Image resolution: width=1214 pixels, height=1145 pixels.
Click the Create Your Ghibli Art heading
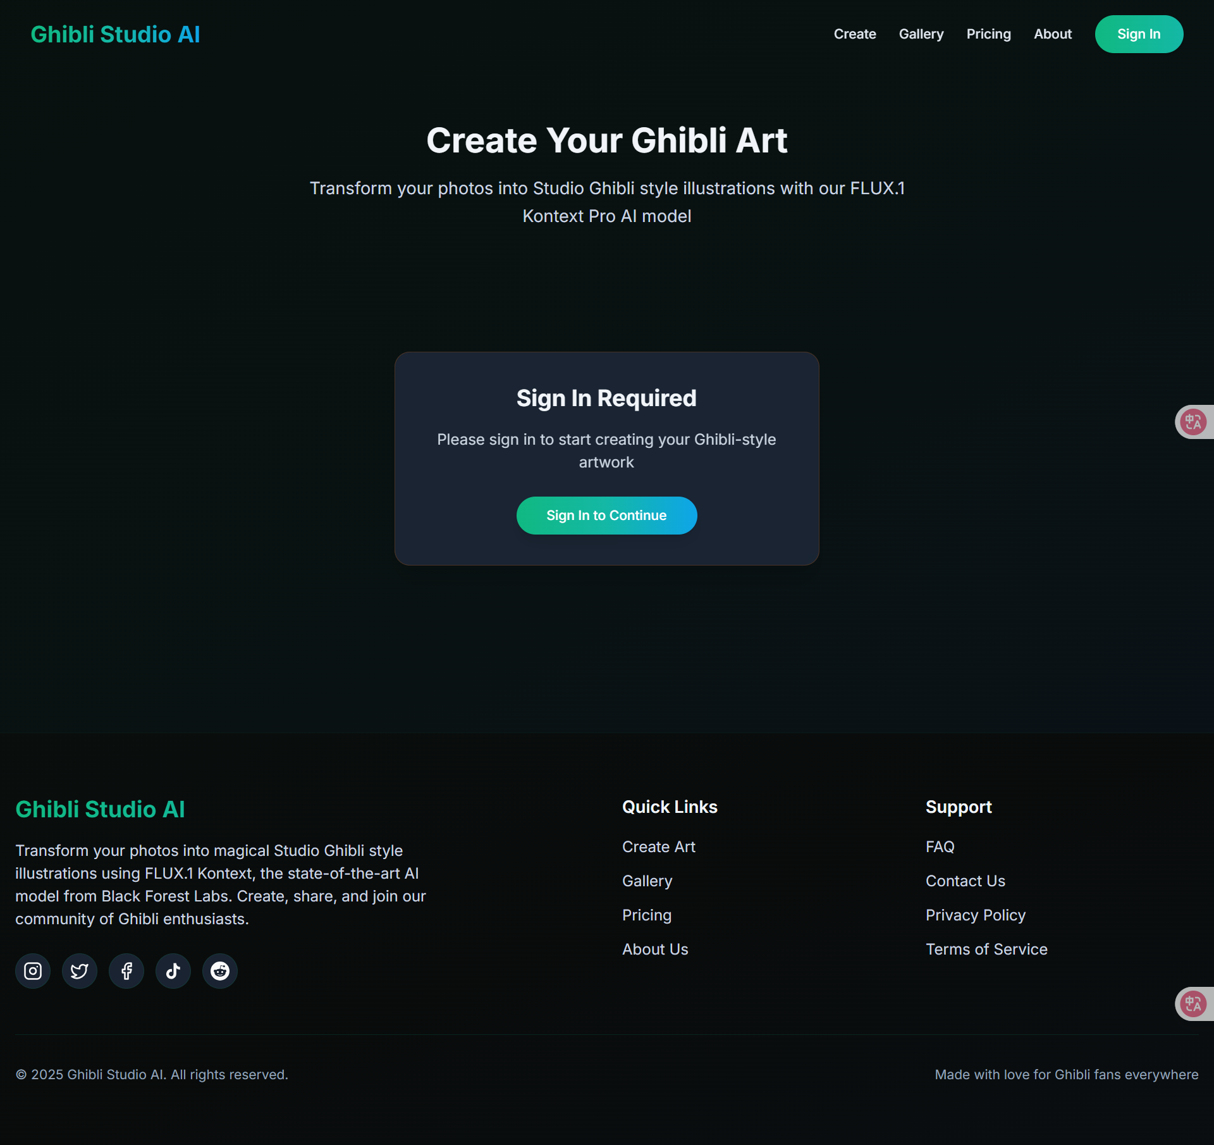[607, 140]
